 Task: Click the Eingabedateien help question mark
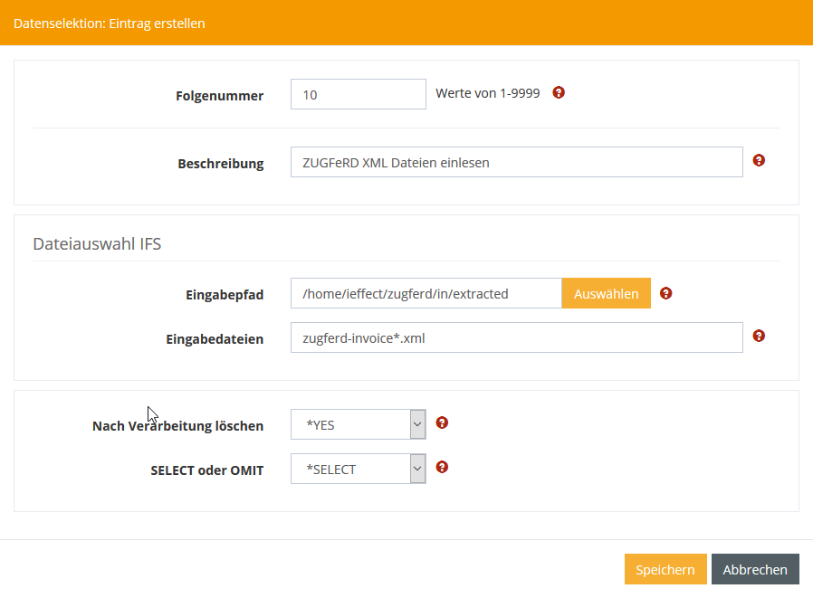tap(759, 336)
